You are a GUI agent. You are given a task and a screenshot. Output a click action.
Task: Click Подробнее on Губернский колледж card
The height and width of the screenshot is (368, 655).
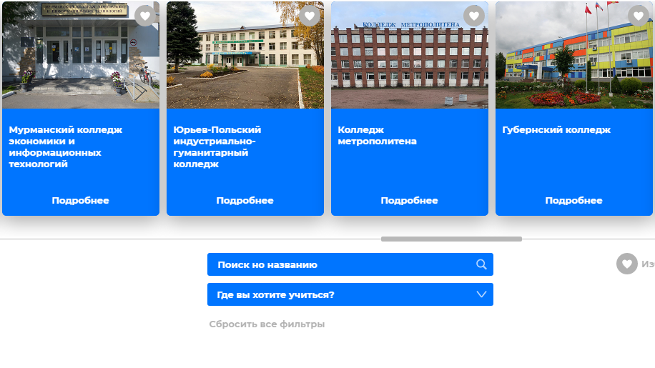pyautogui.click(x=573, y=201)
